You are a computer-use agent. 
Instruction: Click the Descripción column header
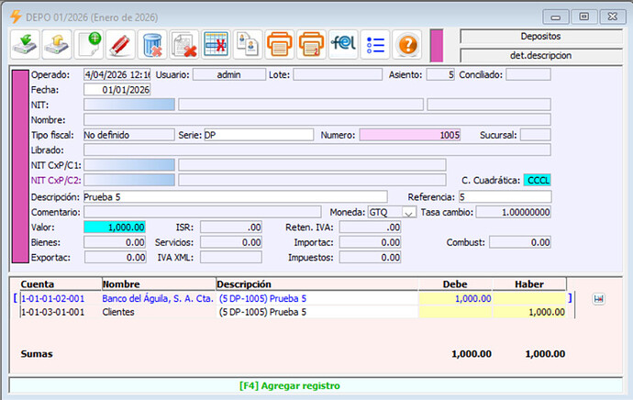[x=316, y=284]
